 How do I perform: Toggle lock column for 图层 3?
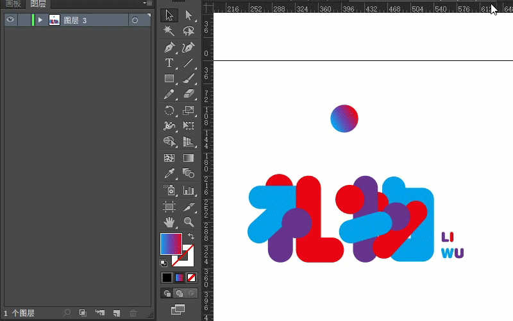[24, 21]
